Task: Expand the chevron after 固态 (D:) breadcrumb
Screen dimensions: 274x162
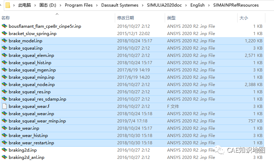Action: tap(60, 6)
